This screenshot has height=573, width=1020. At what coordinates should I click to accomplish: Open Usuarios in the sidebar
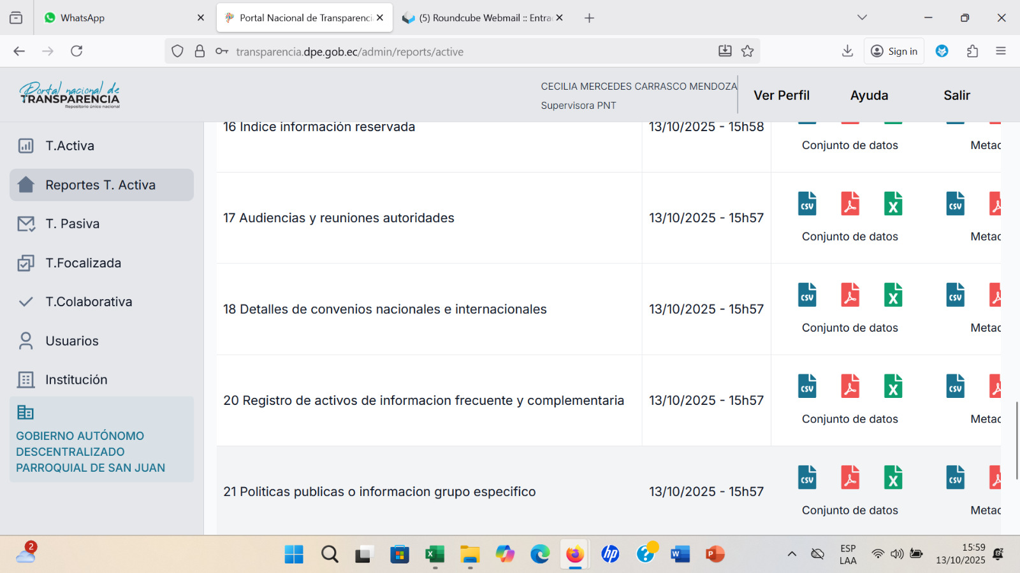pyautogui.click(x=72, y=341)
